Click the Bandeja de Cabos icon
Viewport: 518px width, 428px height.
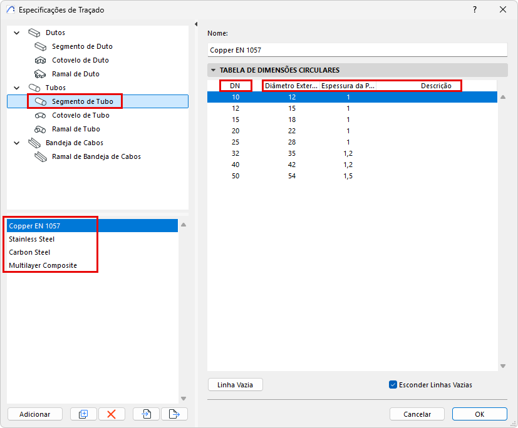[x=34, y=143]
